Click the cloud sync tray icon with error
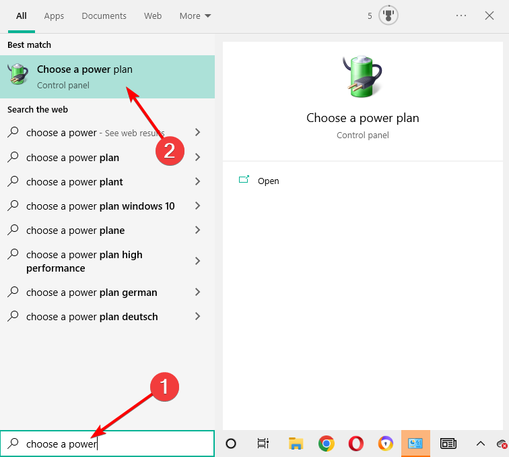This screenshot has height=457, width=509. coord(502,444)
